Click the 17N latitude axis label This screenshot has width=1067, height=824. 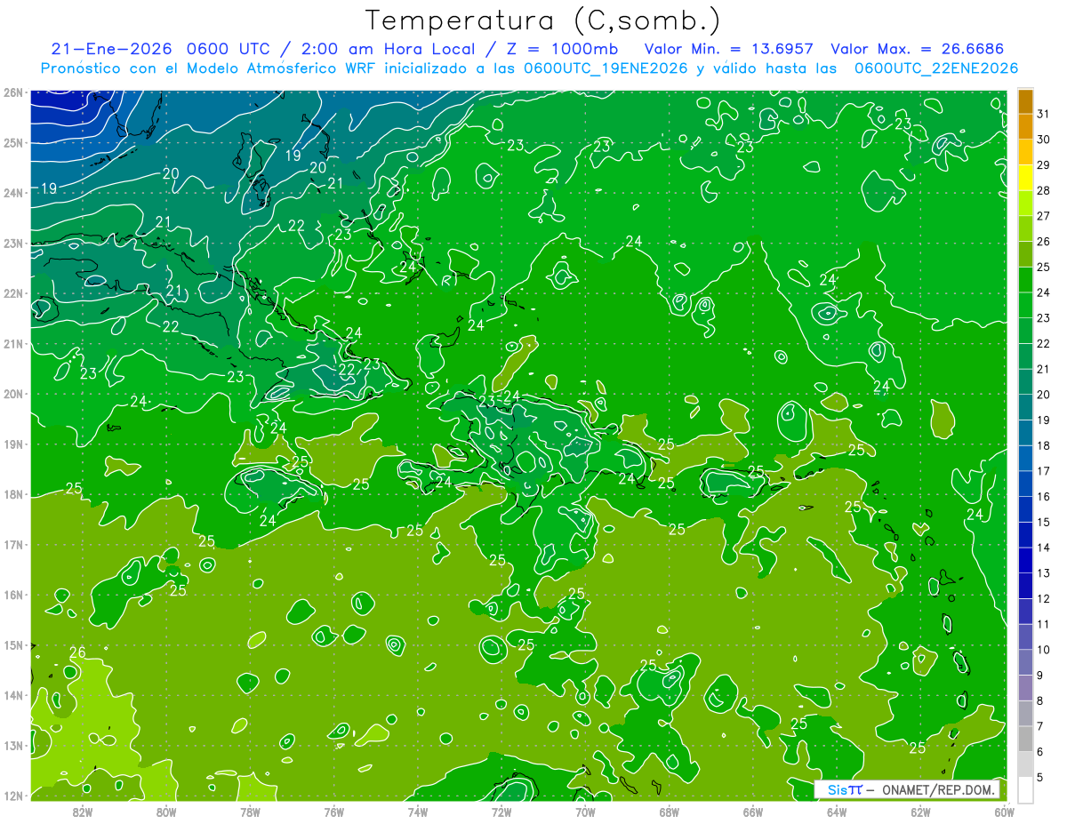[x=13, y=545]
